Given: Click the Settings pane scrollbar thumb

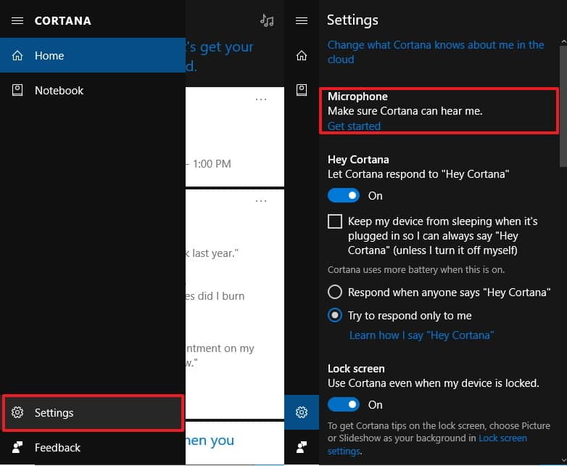Looking at the screenshot, I should point(563,106).
